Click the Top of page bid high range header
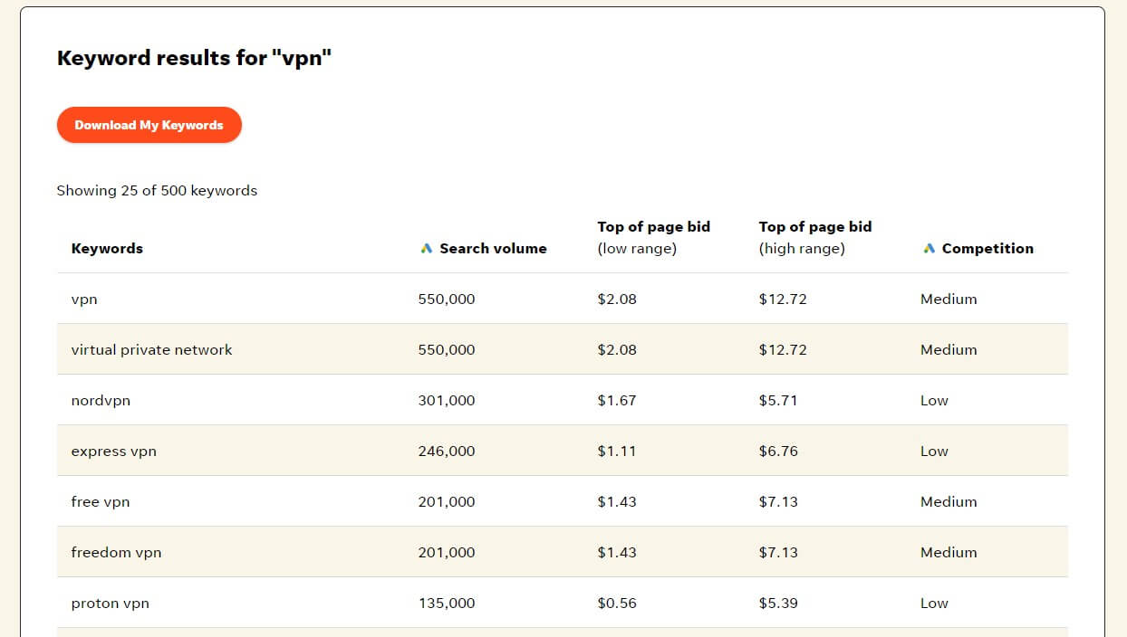The width and height of the screenshot is (1127, 637). [x=815, y=238]
